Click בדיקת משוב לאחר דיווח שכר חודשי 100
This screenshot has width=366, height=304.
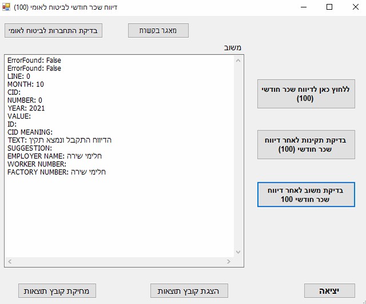pos(306,195)
